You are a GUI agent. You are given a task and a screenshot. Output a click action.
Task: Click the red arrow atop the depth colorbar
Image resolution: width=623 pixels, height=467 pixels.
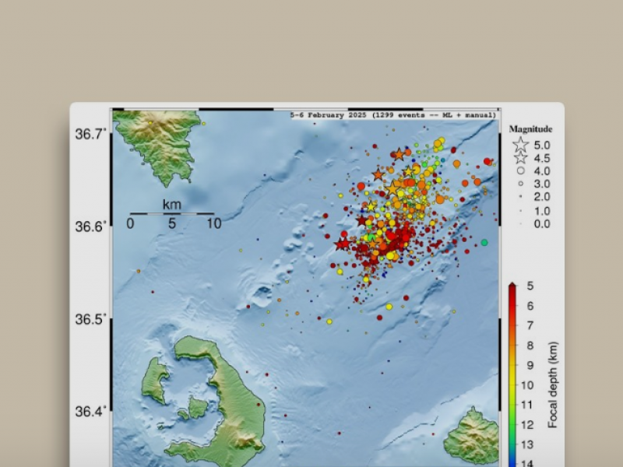point(512,286)
